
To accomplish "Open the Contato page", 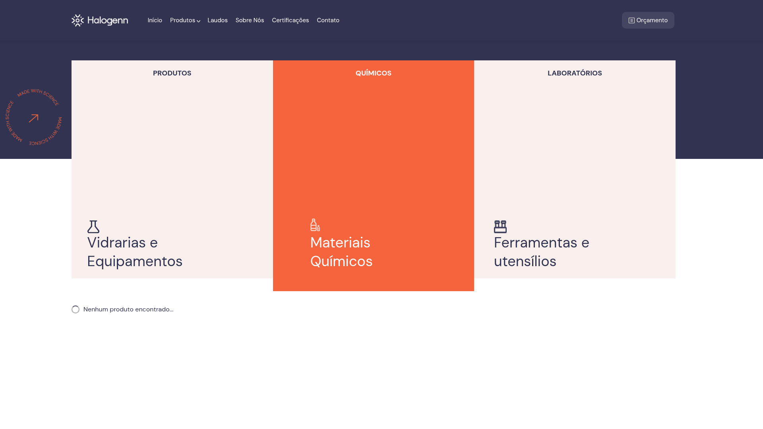I will [x=328, y=20].
